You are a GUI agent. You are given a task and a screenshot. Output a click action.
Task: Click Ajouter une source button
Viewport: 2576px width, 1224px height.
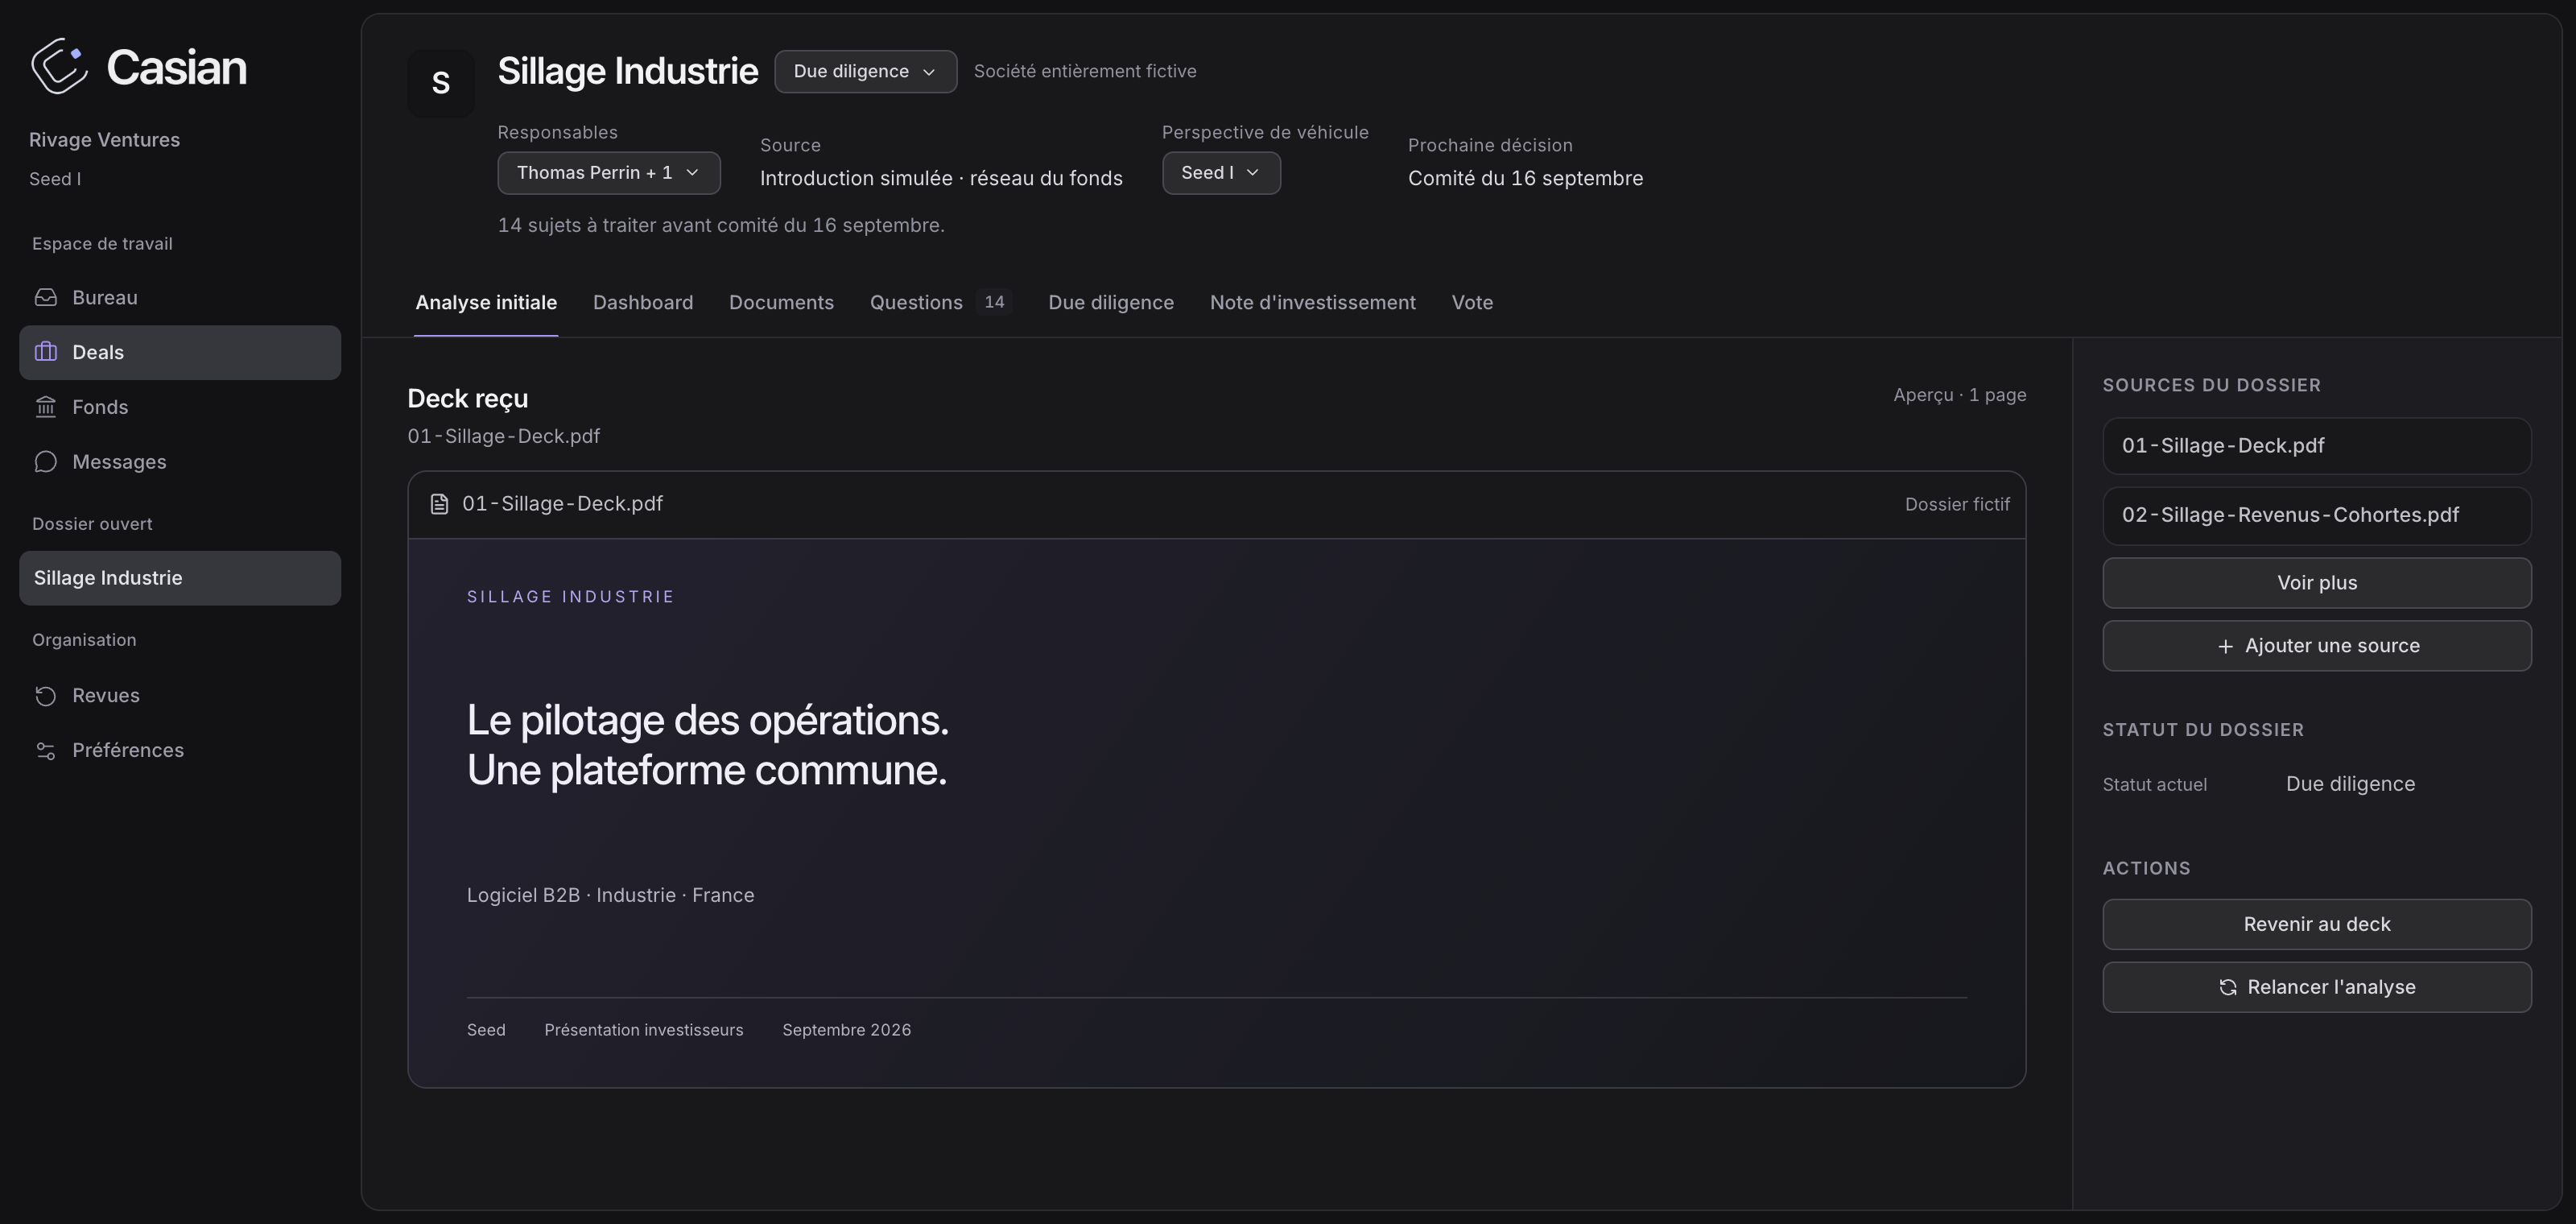click(2317, 646)
